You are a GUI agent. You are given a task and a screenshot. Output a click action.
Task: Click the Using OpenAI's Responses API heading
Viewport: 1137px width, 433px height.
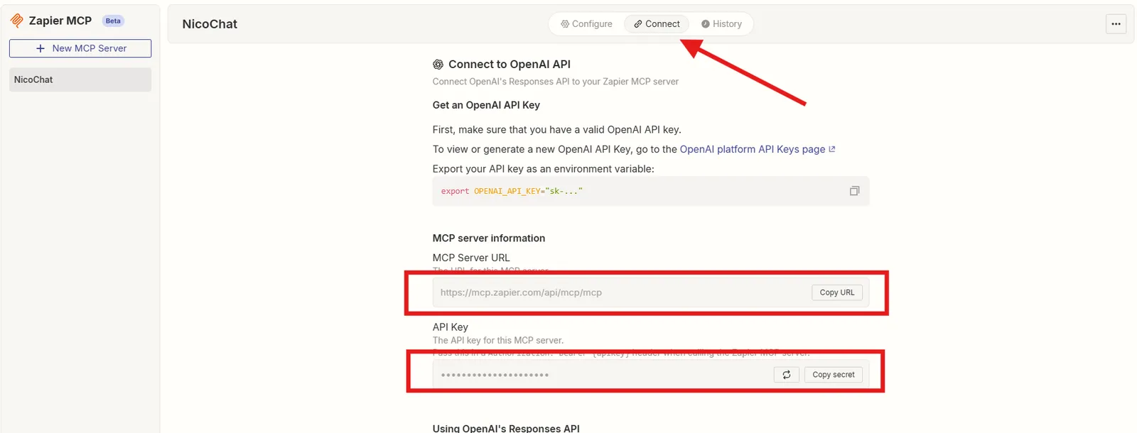[506, 428]
